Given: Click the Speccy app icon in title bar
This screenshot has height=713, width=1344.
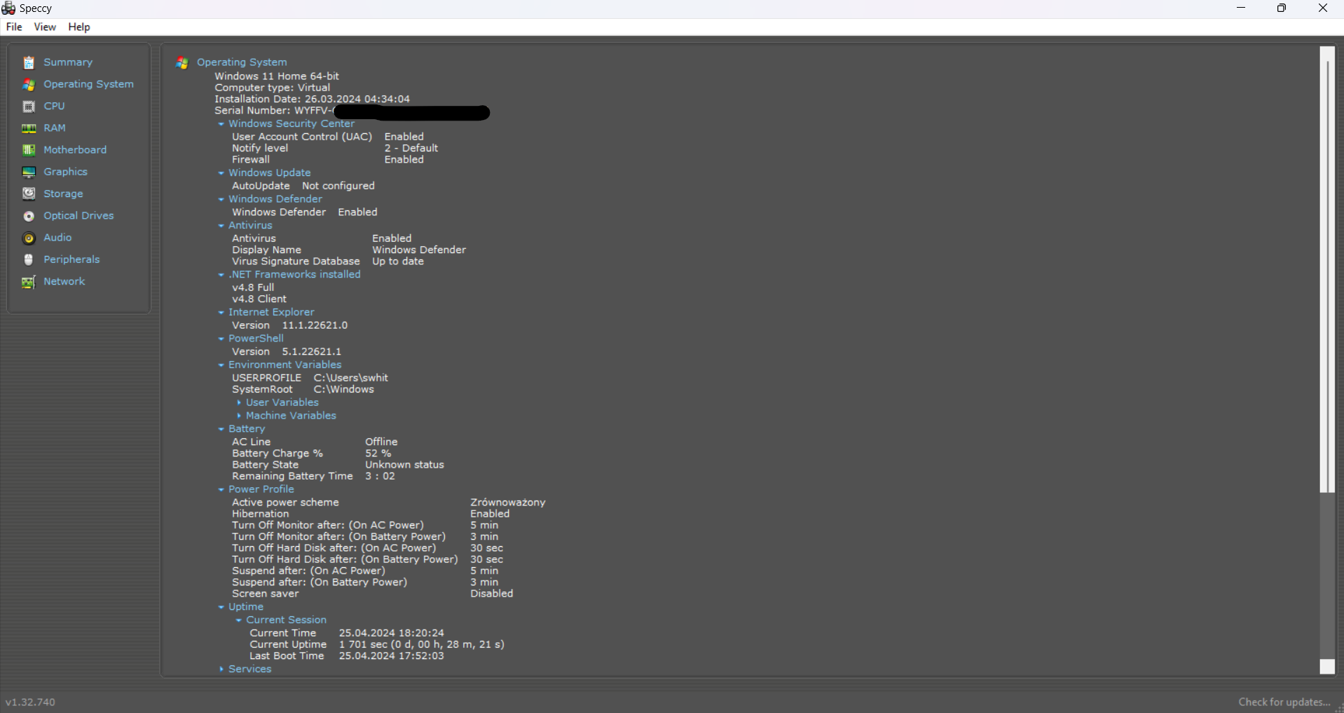Looking at the screenshot, I should point(8,8).
